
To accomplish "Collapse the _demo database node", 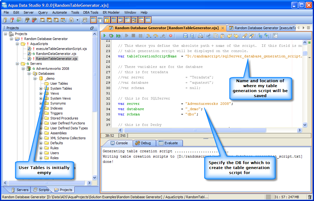I will (35, 78).
